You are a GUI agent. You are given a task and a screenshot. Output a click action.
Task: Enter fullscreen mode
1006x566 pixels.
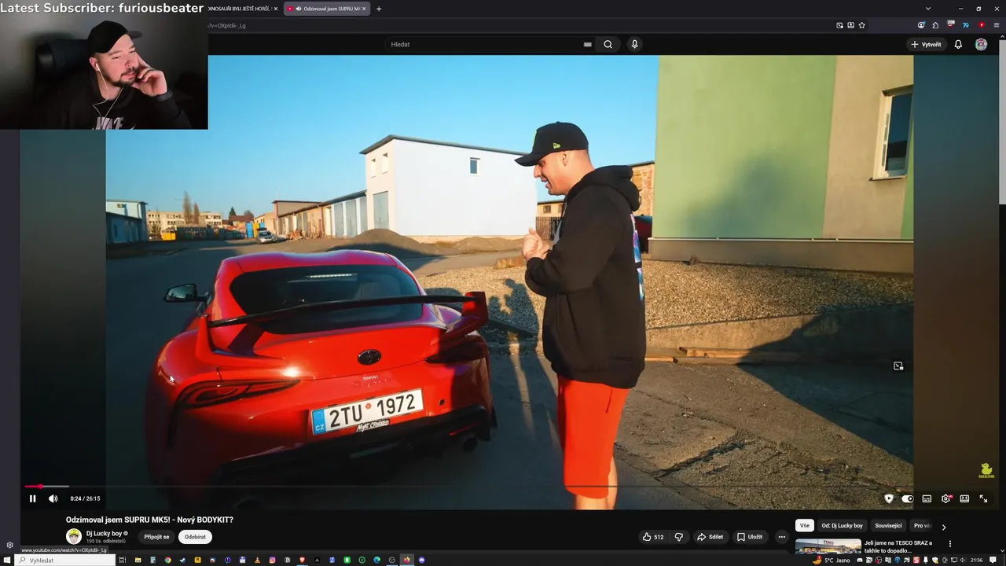pos(983,498)
